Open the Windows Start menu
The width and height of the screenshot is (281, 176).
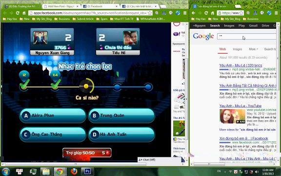point(5,172)
